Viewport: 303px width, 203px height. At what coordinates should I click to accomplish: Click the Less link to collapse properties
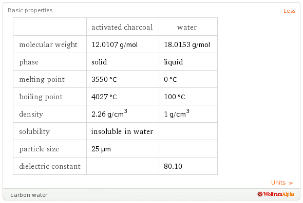[289, 11]
